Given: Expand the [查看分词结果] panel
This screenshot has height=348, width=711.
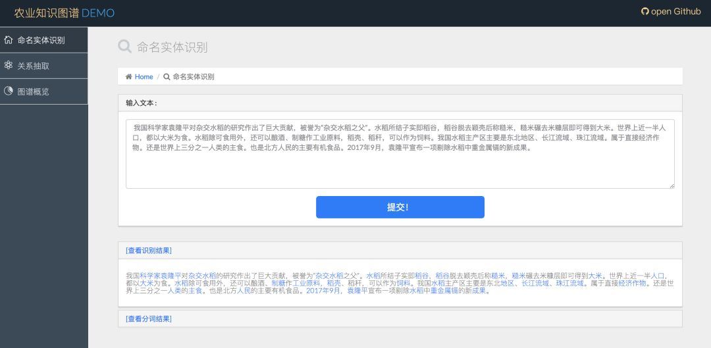Looking at the screenshot, I should click(x=148, y=318).
